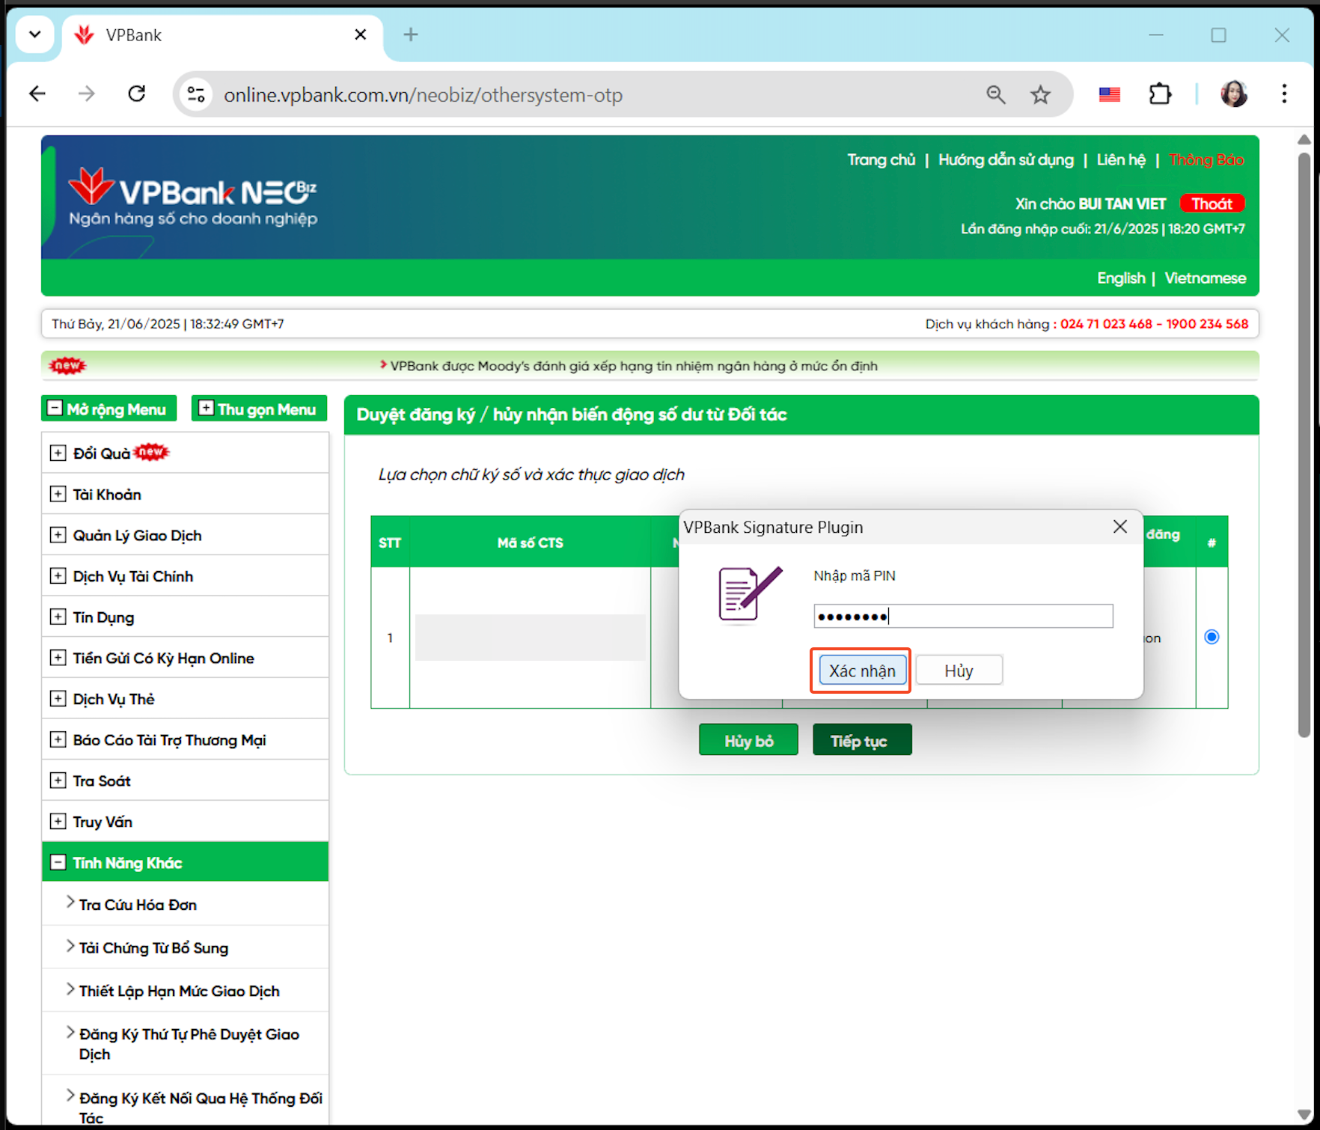Click Thu gọn Menu to collapse all
1320x1130 pixels.
tap(260, 409)
